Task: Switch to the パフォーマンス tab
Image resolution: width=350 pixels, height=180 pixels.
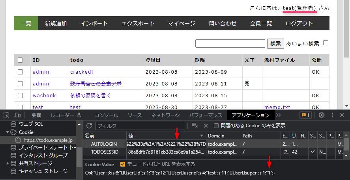Action: coord(206,115)
